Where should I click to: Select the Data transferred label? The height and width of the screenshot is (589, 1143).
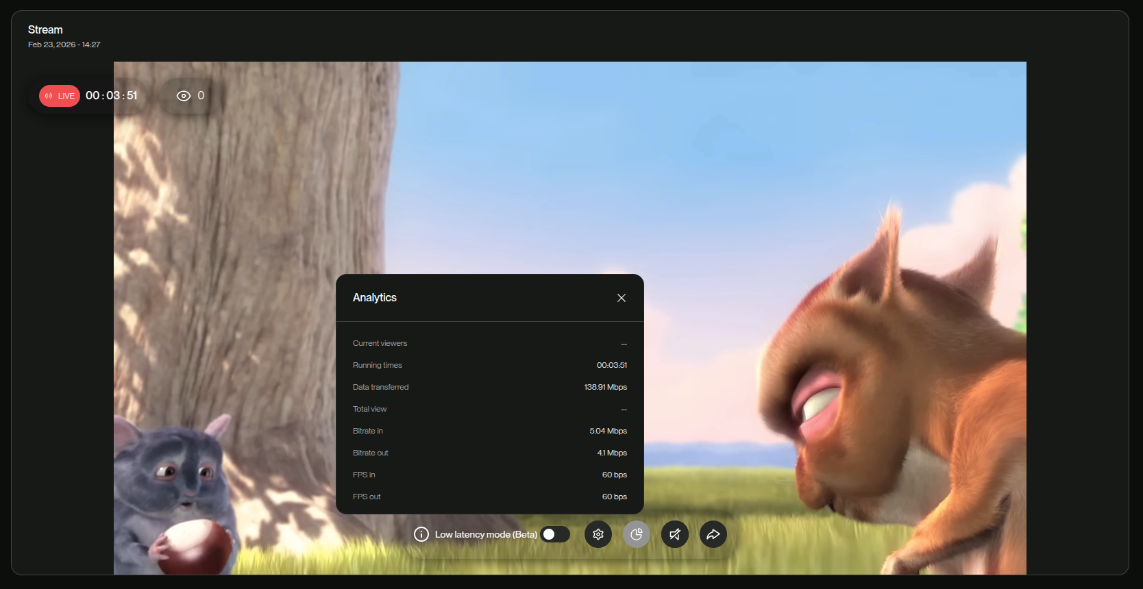[x=380, y=387]
